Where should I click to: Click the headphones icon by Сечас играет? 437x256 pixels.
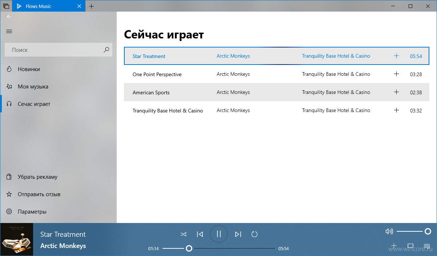point(9,104)
